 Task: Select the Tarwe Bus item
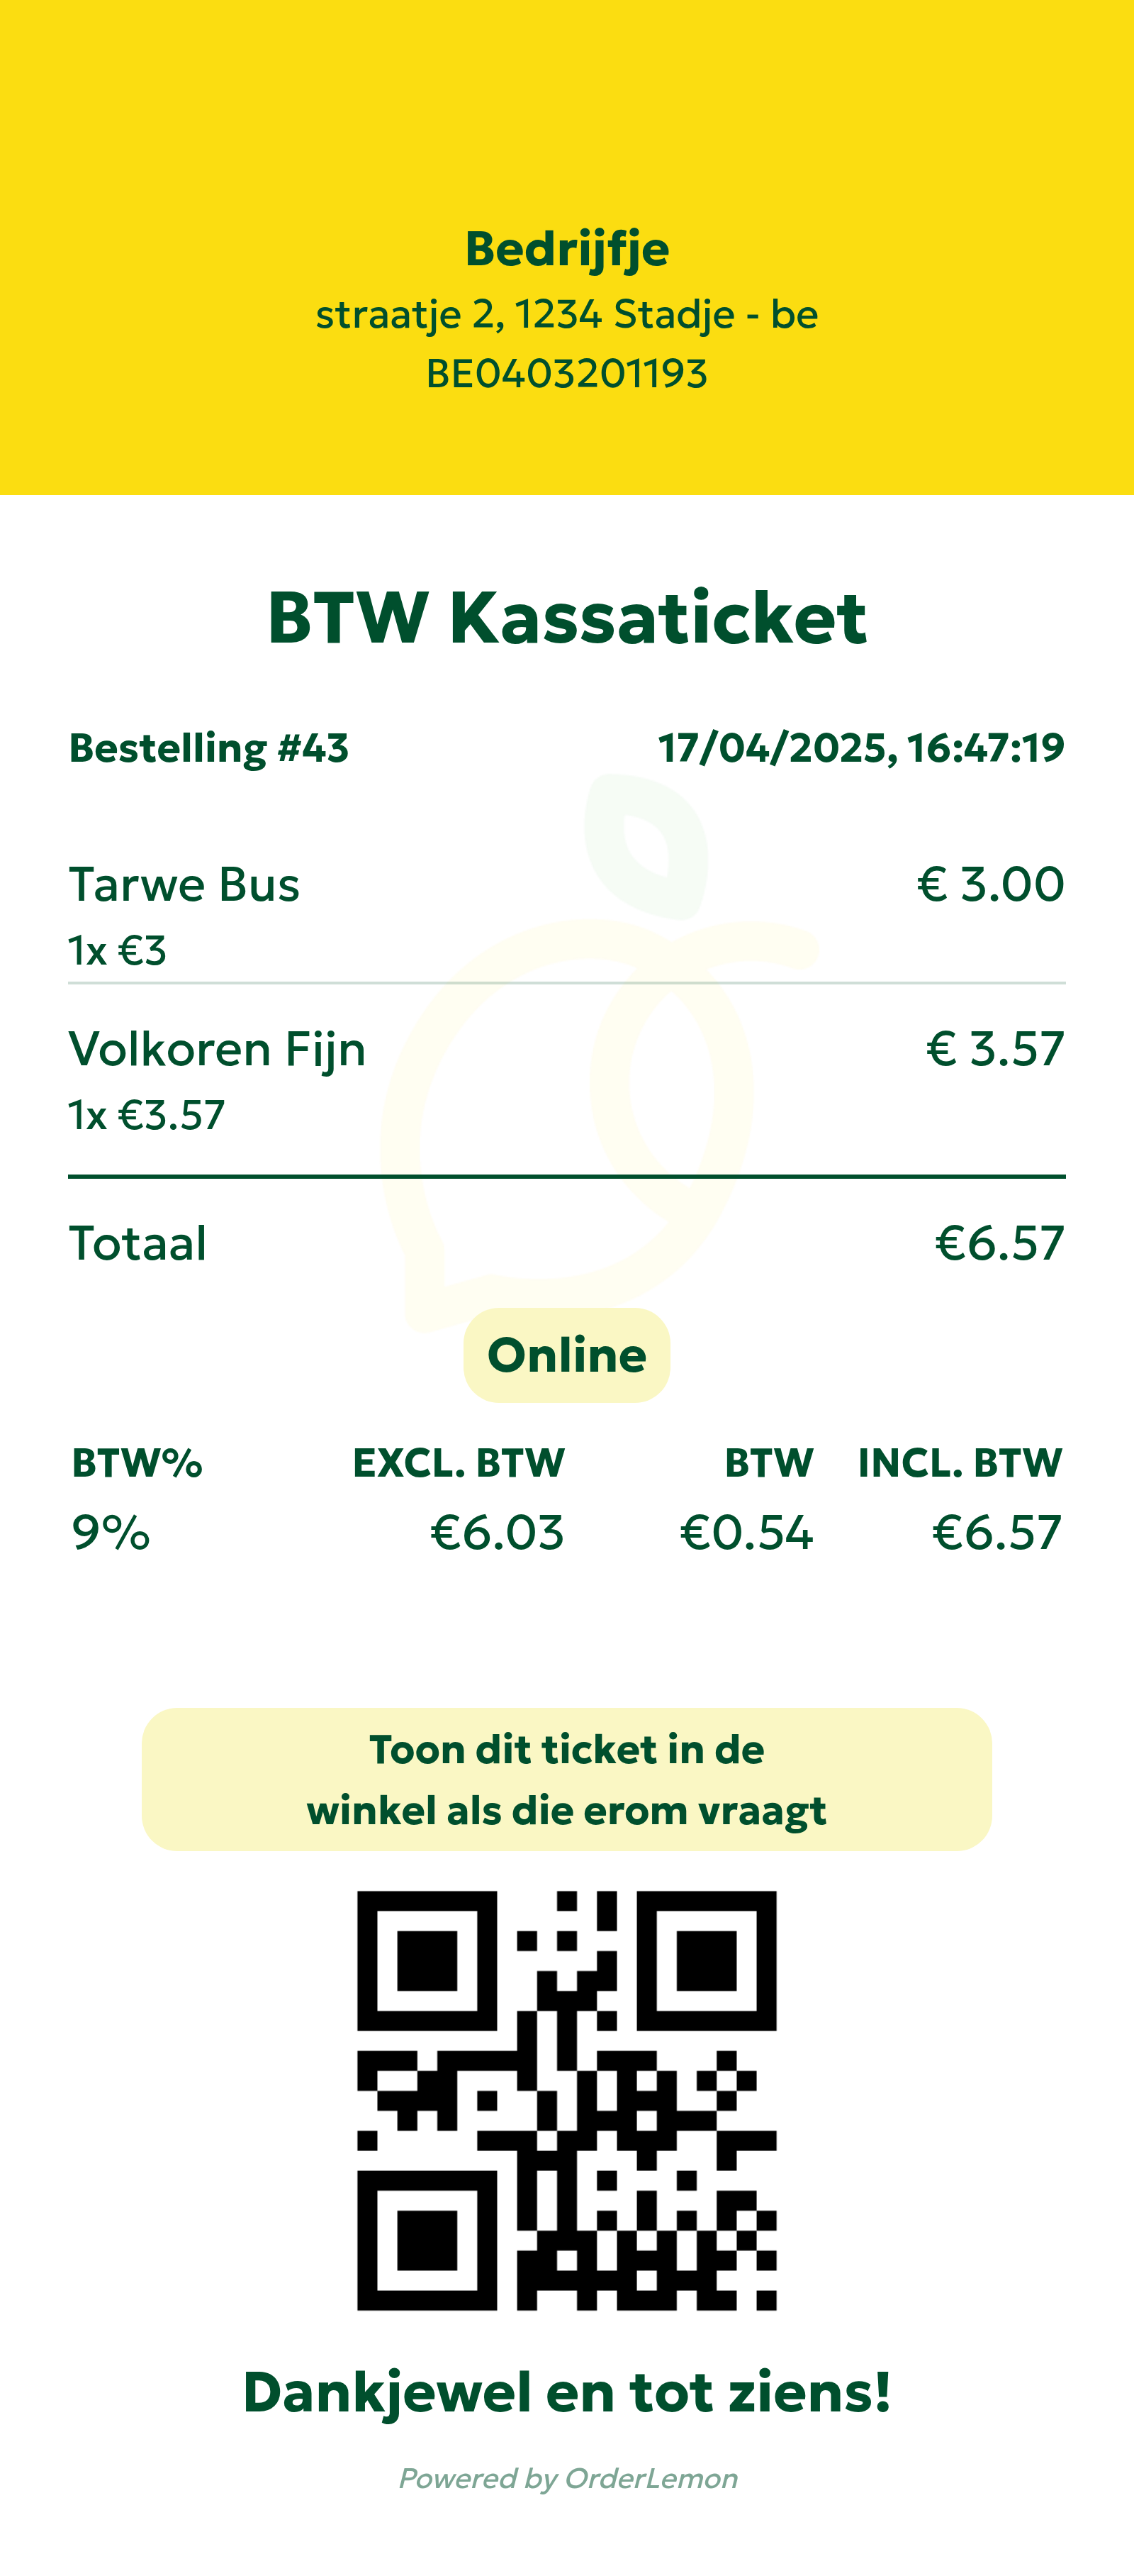tap(185, 885)
